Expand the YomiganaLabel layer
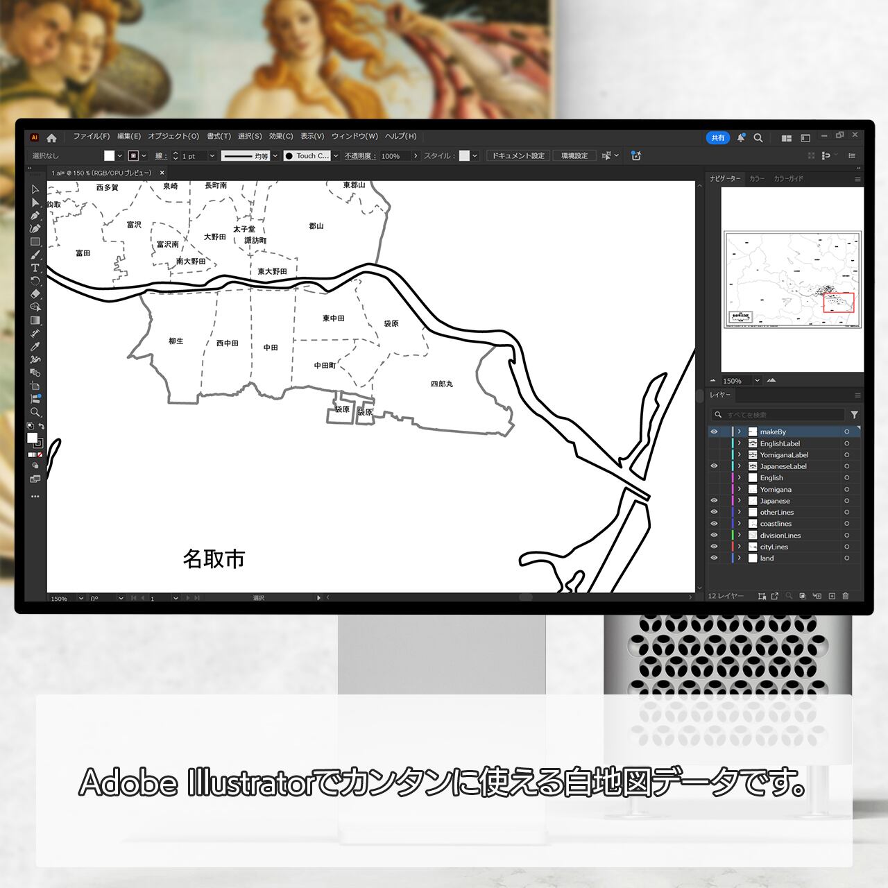This screenshot has width=888, height=888. click(x=740, y=455)
